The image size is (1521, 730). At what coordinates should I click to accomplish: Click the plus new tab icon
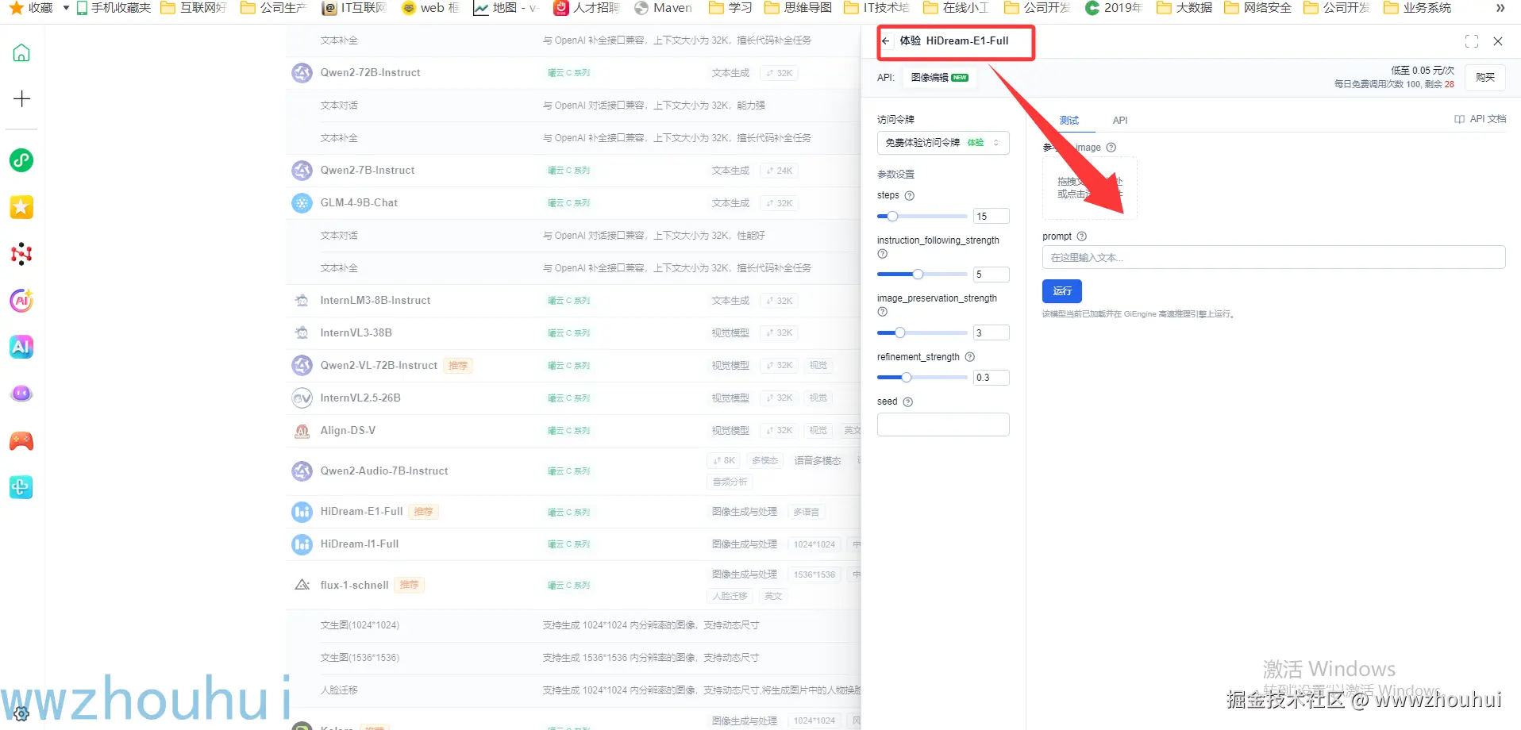coord(21,98)
